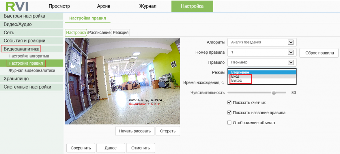Image resolution: width=340 pixels, height=154 pixels.
Task: Open Журнал видеоаналитики in sidebar
Action: [32, 70]
